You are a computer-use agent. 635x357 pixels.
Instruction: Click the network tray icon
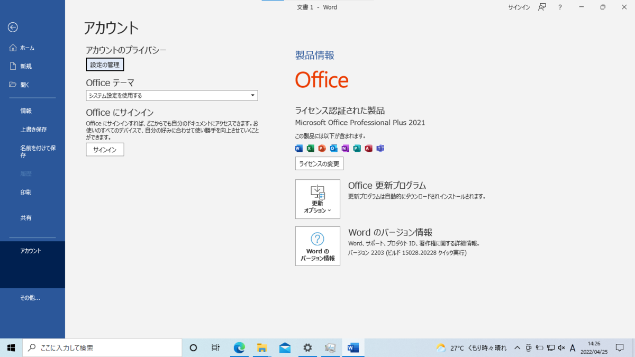[551, 347]
